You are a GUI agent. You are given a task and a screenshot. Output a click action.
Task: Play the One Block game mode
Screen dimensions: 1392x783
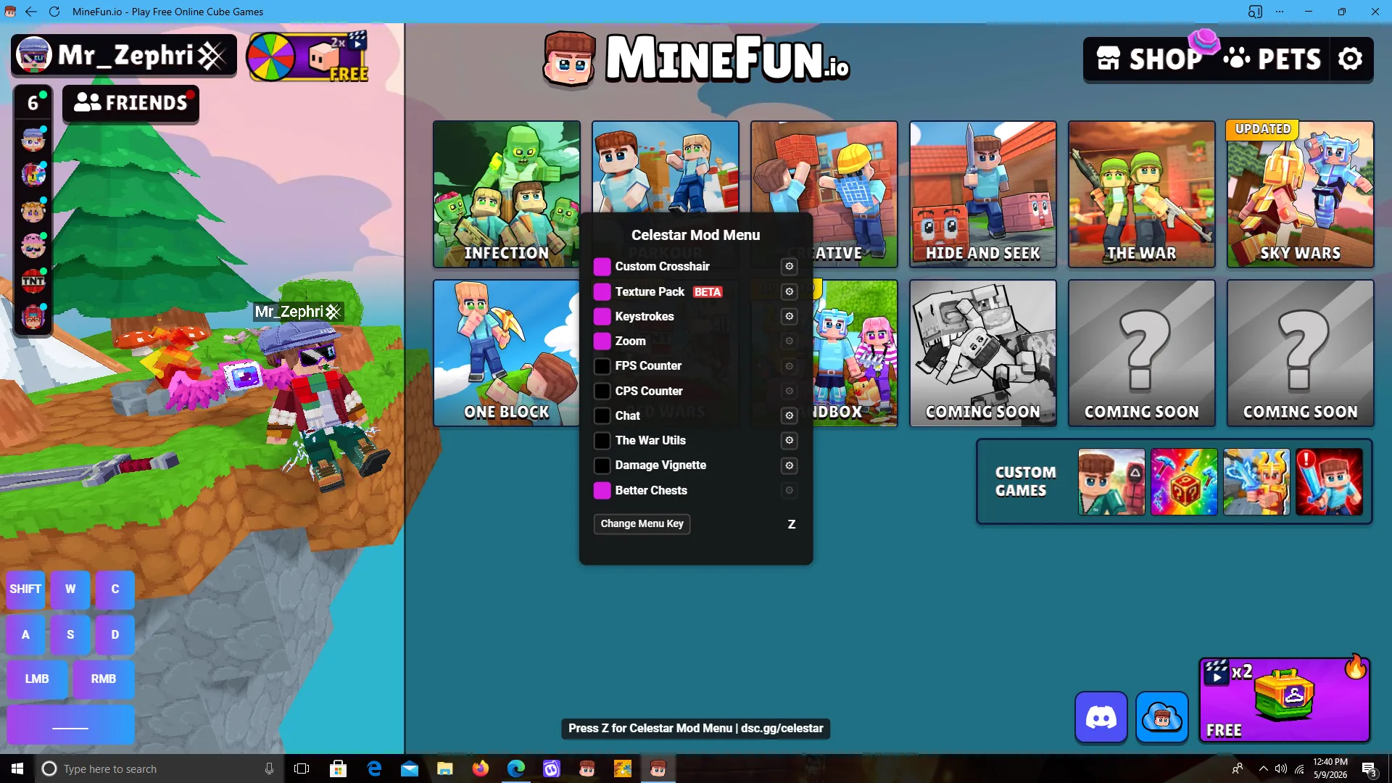click(506, 353)
